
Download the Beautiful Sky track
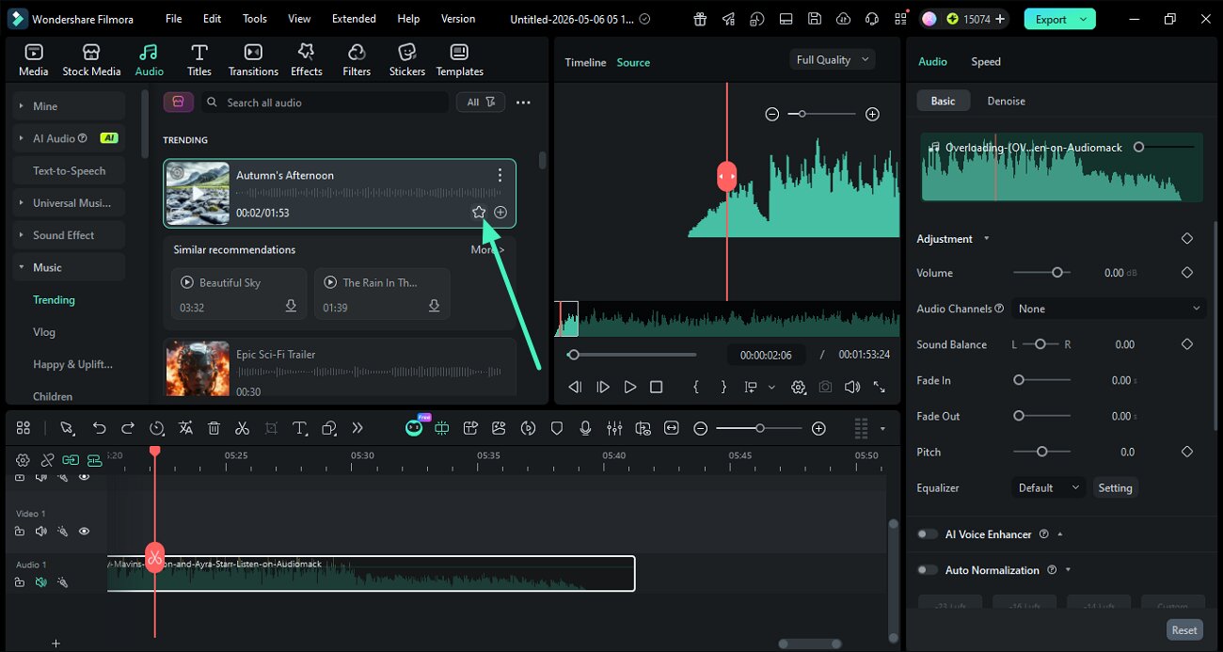pos(291,307)
